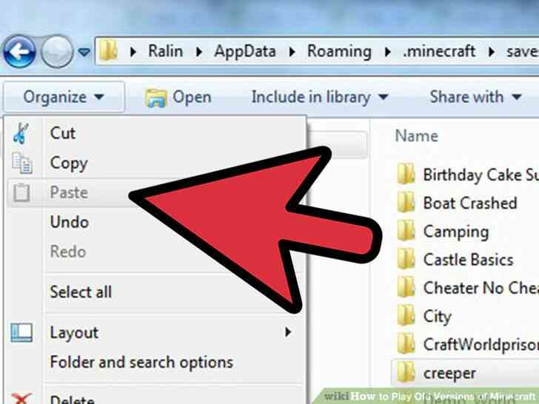Select Ralin in the address path
The width and height of the screenshot is (539, 404).
[x=165, y=51]
